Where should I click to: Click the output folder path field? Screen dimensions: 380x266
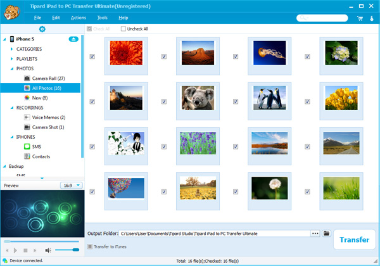click(x=215, y=234)
